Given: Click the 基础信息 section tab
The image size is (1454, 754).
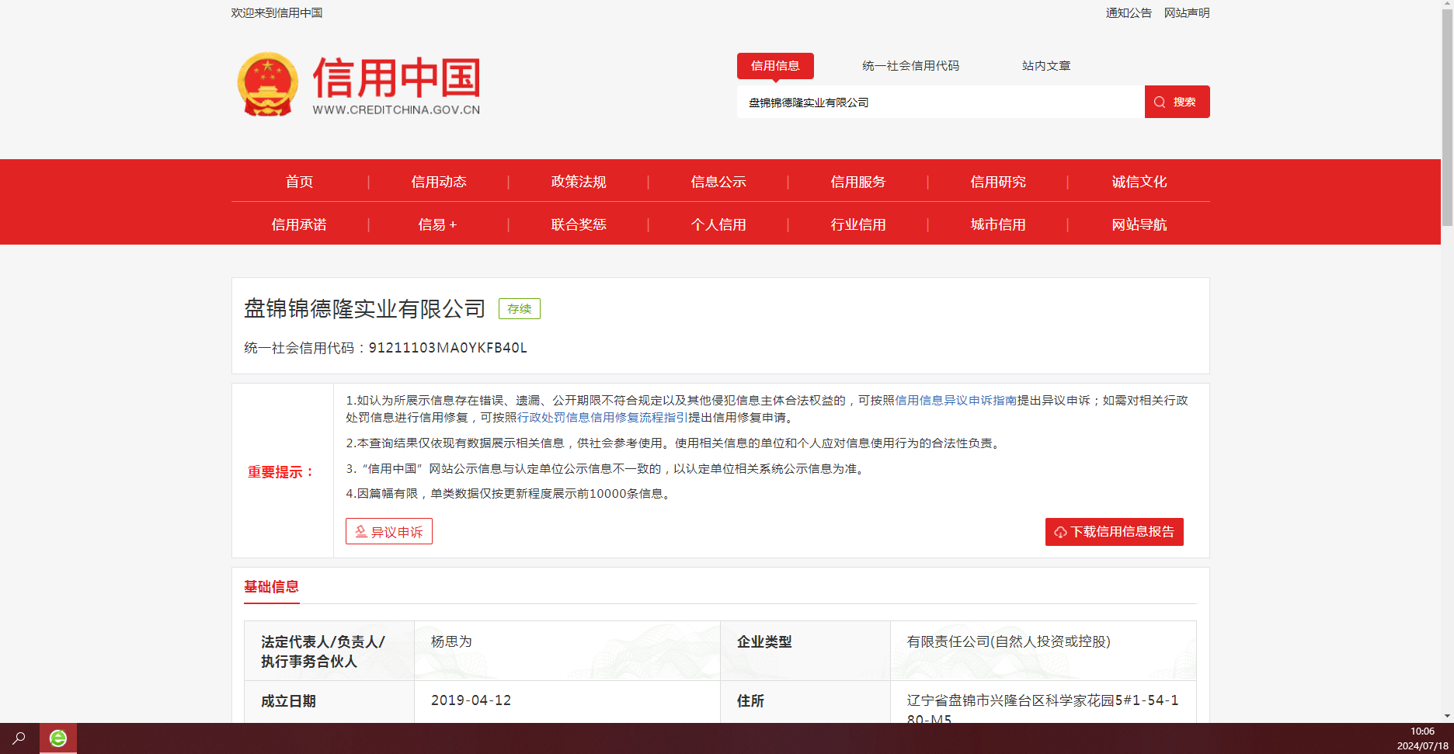Looking at the screenshot, I should [271, 587].
